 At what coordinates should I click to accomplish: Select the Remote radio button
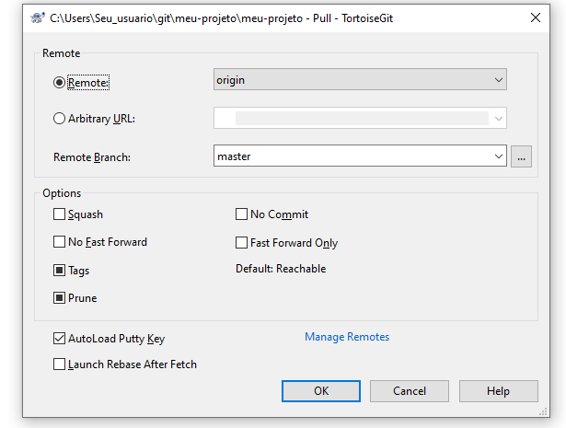(x=59, y=83)
